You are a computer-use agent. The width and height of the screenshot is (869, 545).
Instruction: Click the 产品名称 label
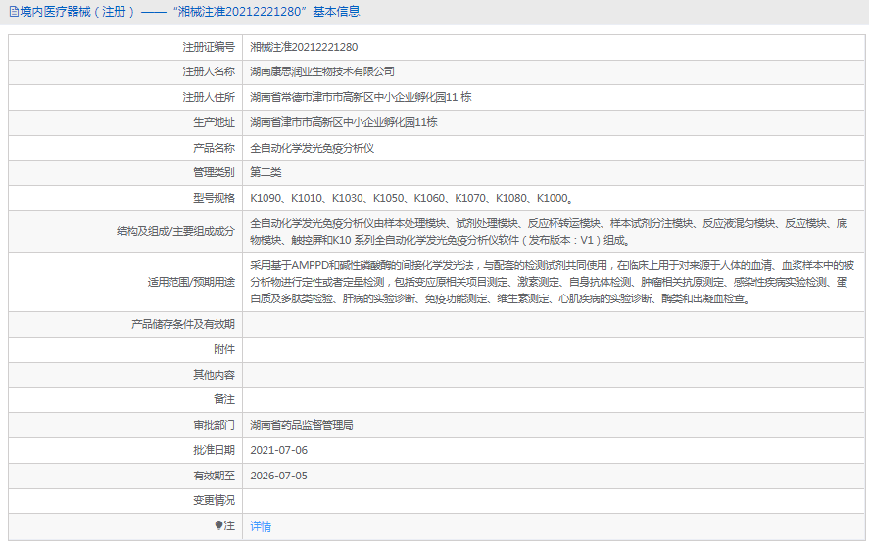[x=214, y=148]
